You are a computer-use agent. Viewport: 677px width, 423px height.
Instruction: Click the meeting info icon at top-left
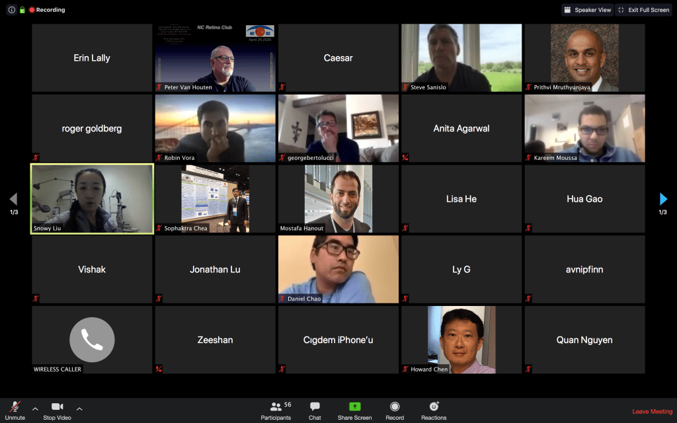point(11,10)
